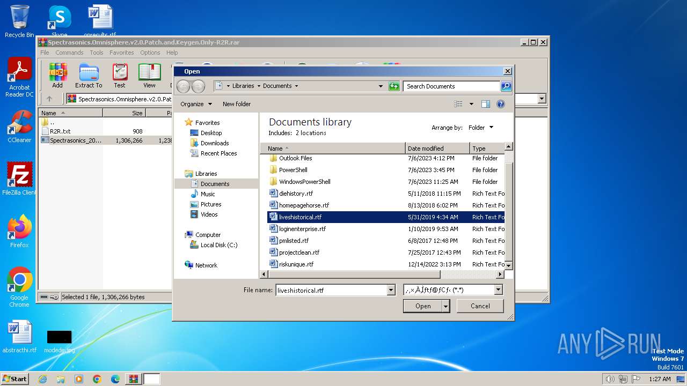Open the WinRAR Tools menu
687x386 pixels.
coord(97,53)
